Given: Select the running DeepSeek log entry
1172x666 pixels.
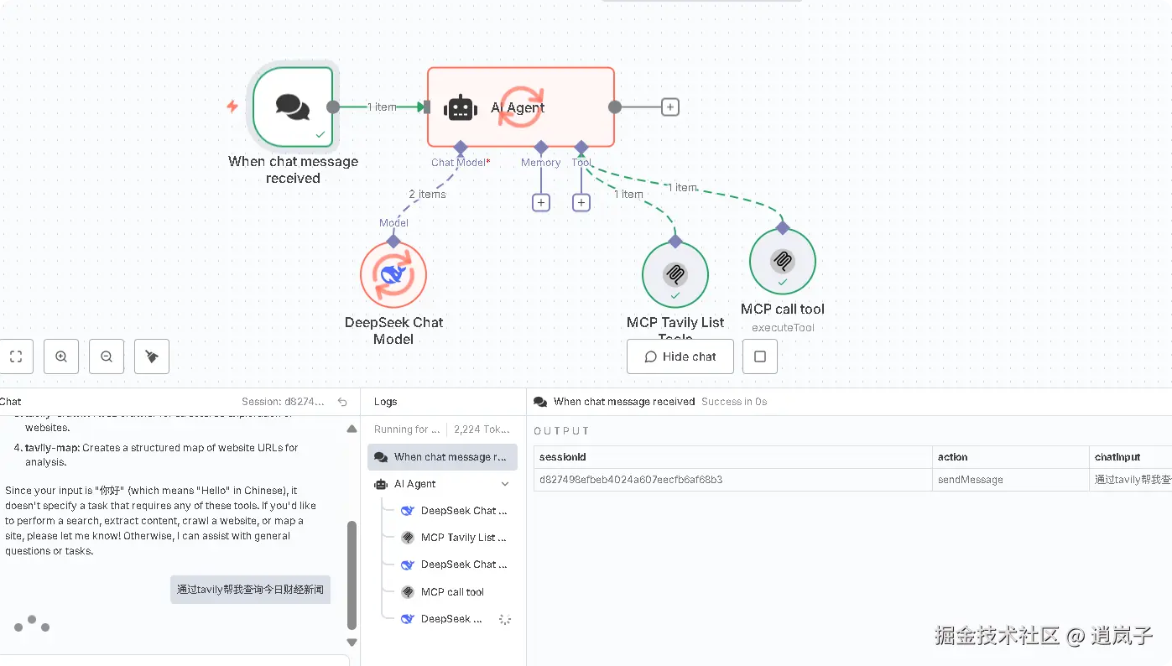Looking at the screenshot, I should point(454,619).
